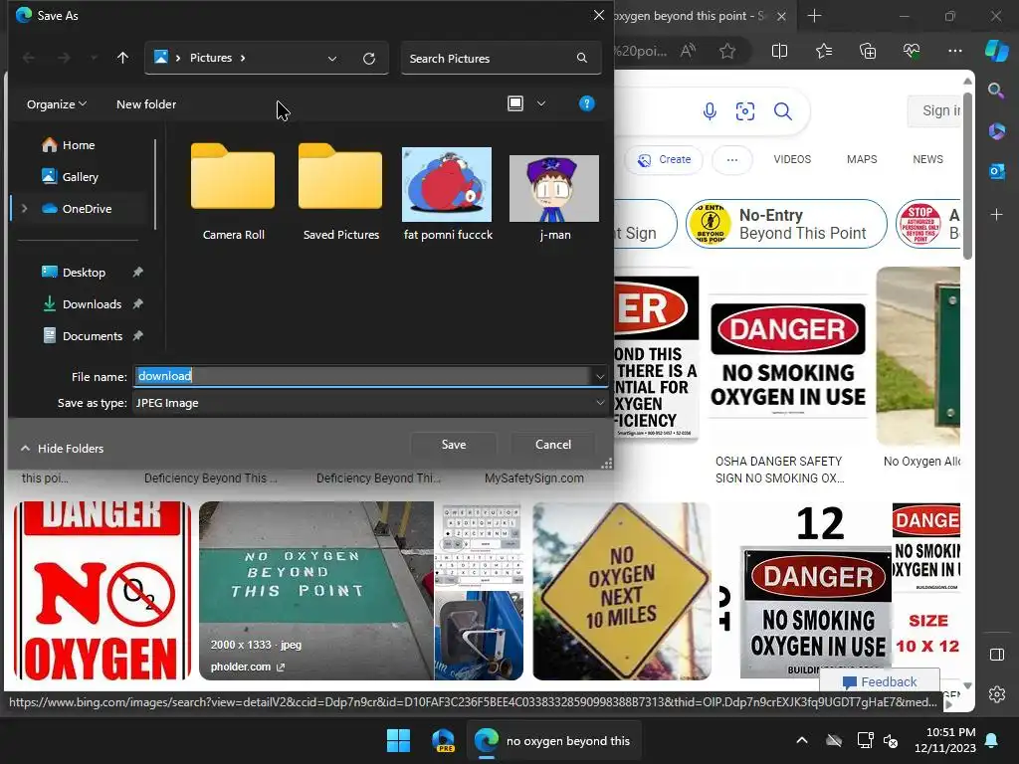Click the Bing search magnifier icon

(x=783, y=111)
